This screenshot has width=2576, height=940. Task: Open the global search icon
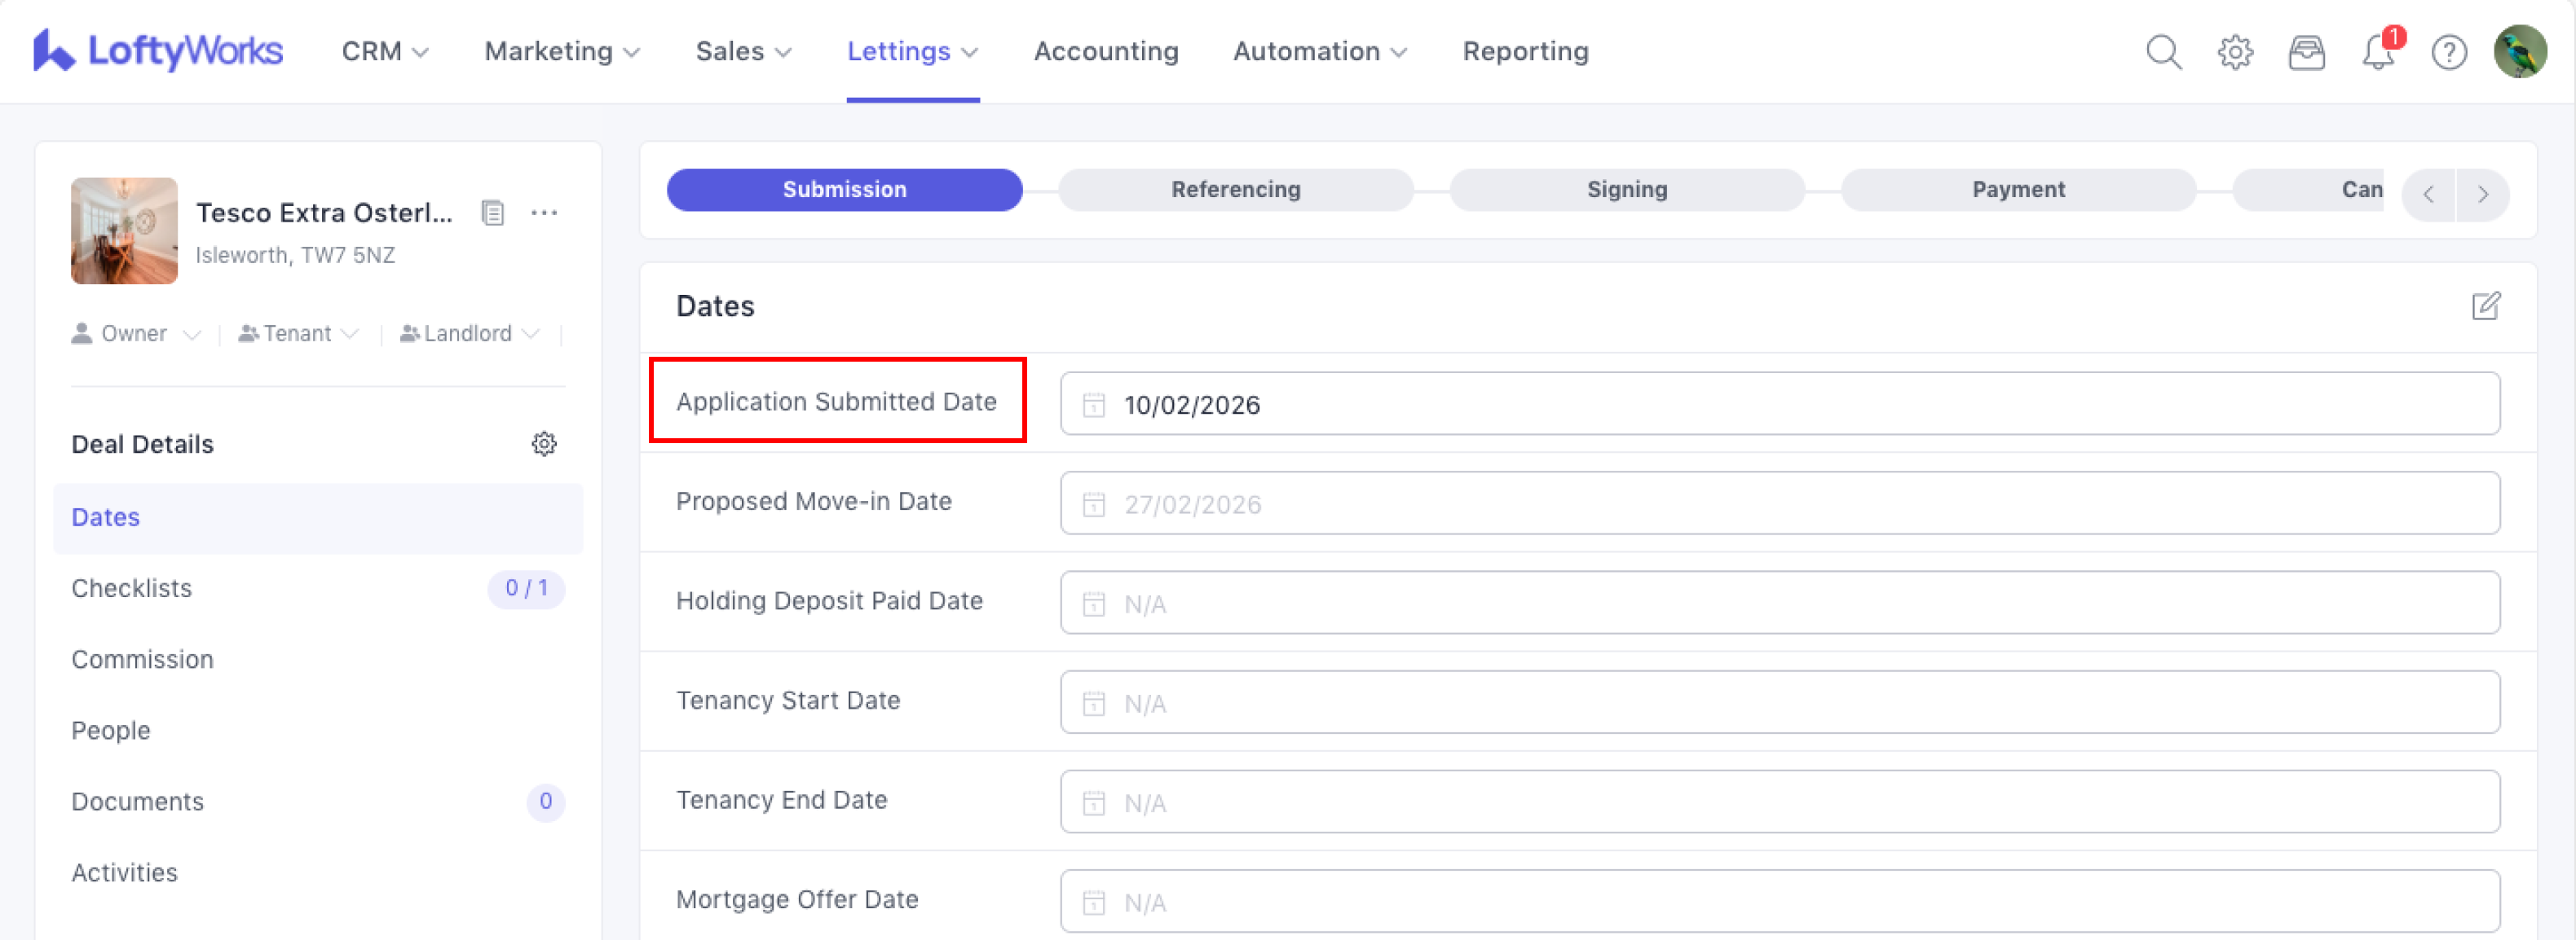coord(2163,51)
